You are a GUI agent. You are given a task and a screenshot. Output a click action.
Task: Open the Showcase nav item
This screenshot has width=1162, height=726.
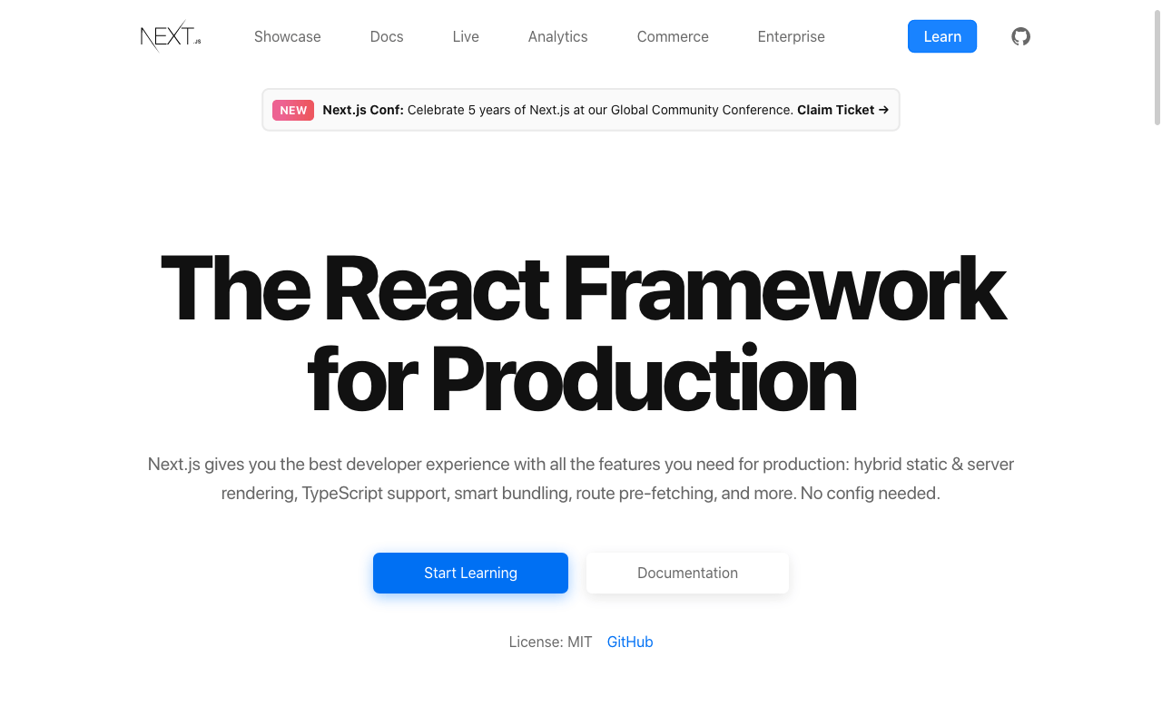(288, 36)
